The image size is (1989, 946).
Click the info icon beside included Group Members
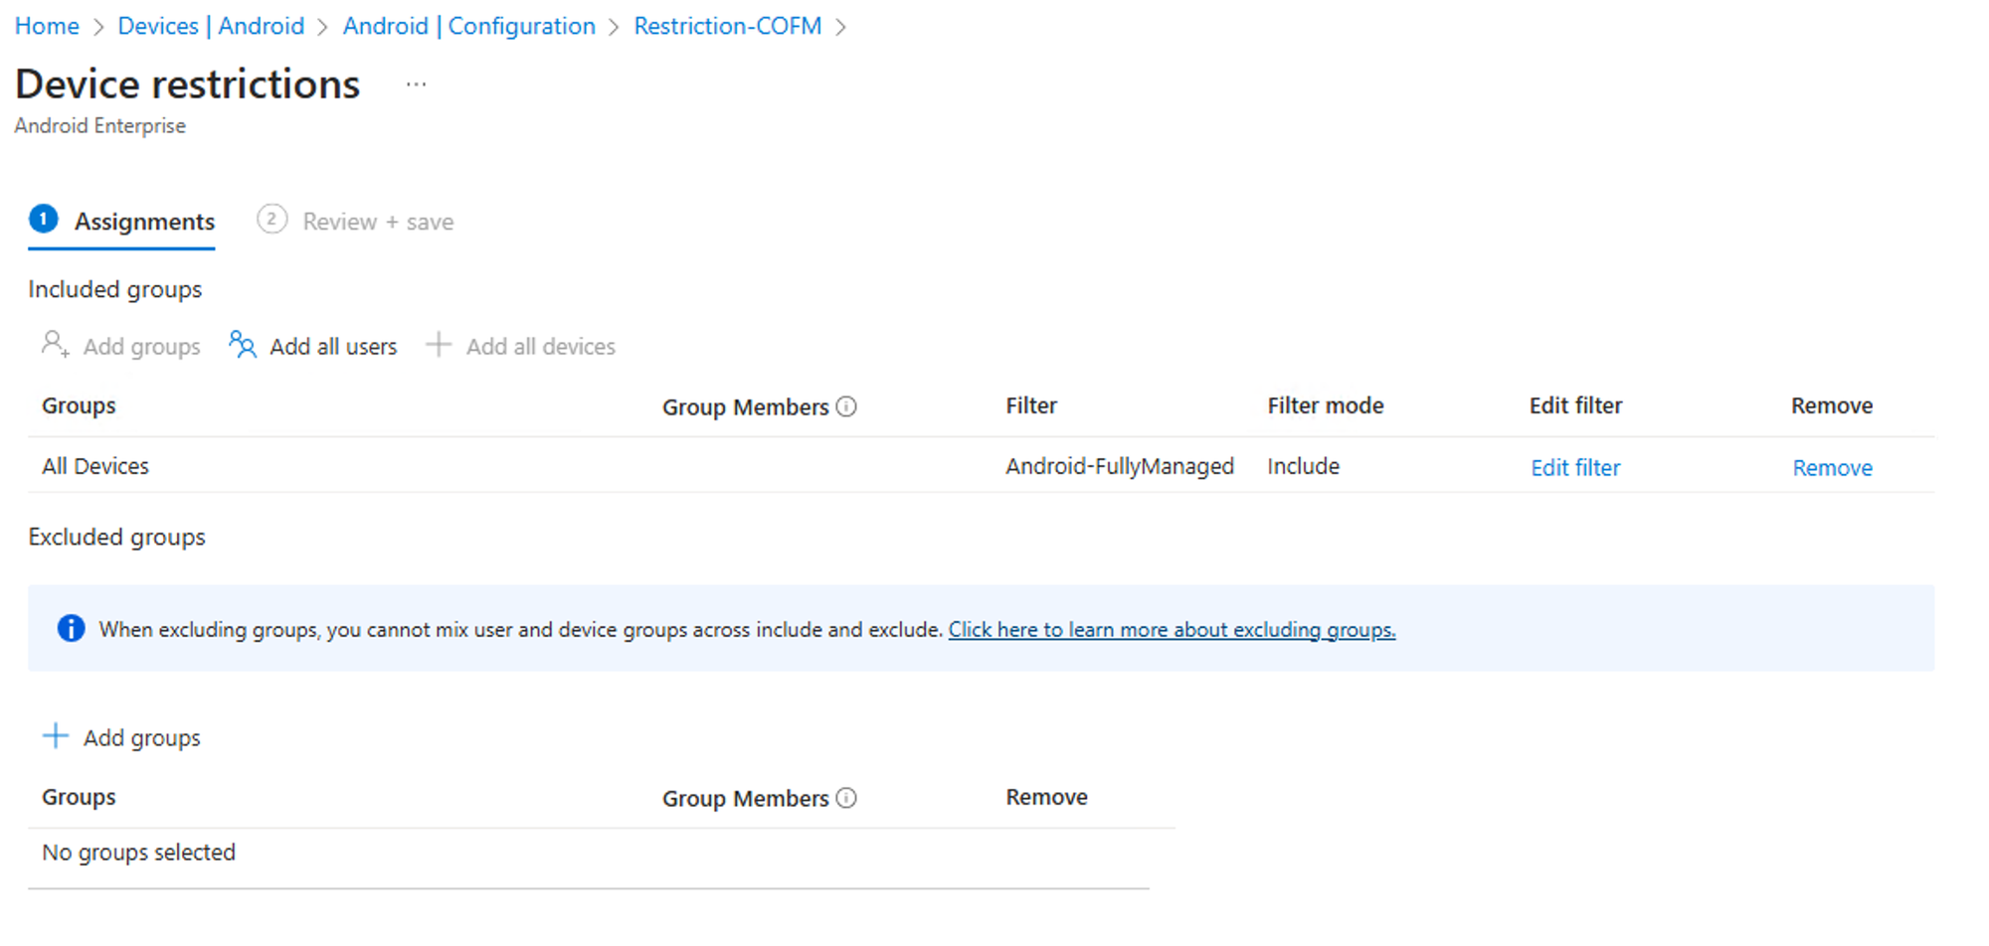click(x=846, y=406)
